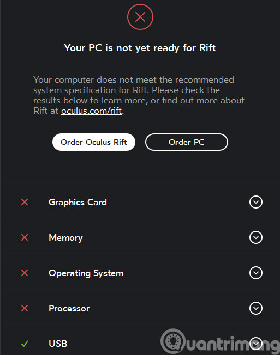Click Order Oculus Rift button
The width and height of the screenshot is (280, 355).
tap(94, 142)
